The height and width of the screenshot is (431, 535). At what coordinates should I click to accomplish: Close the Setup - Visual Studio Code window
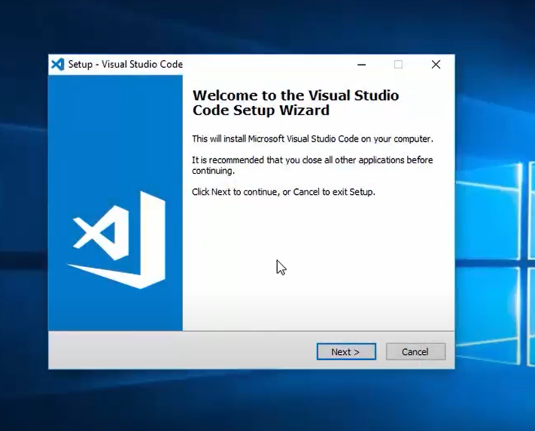(x=436, y=65)
